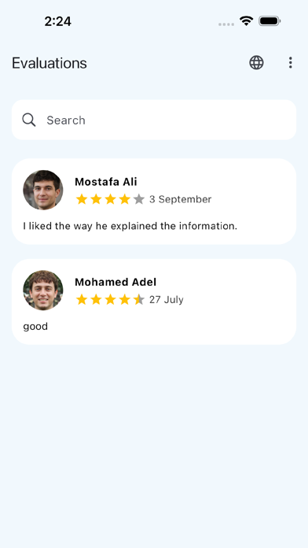
Task: Open the three-dot overflow menu
Action: 290,63
